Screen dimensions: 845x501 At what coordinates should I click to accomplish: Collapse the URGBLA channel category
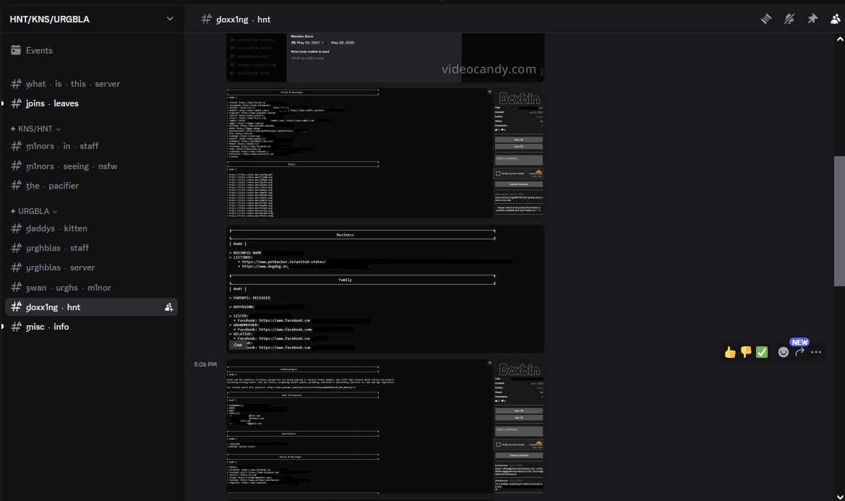(33, 211)
